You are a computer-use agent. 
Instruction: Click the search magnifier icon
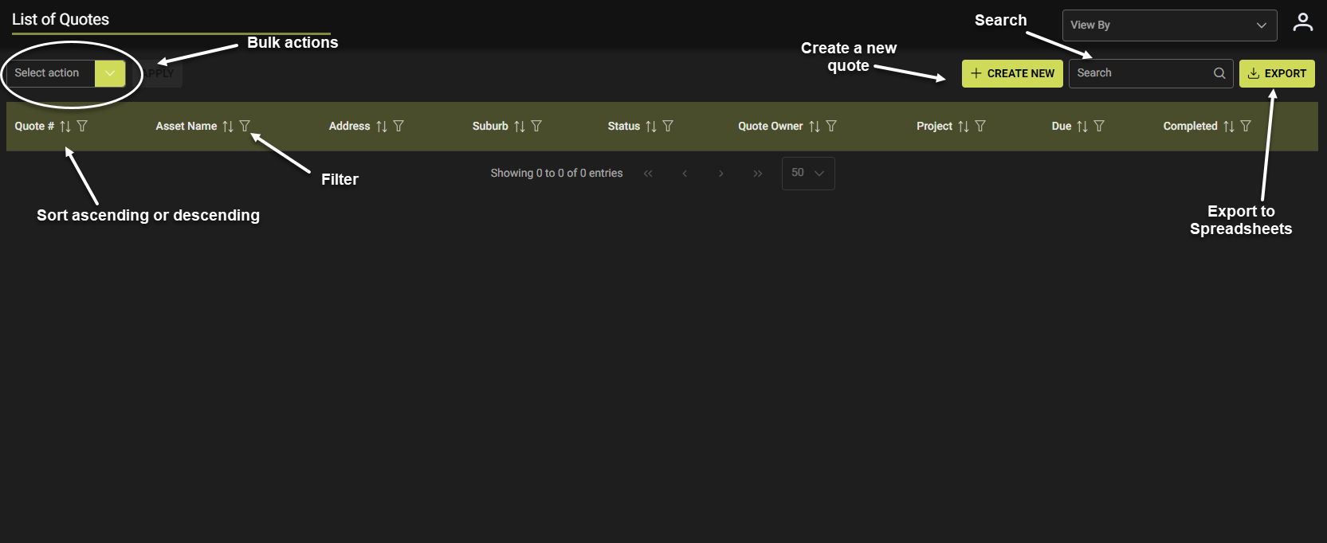point(1219,73)
